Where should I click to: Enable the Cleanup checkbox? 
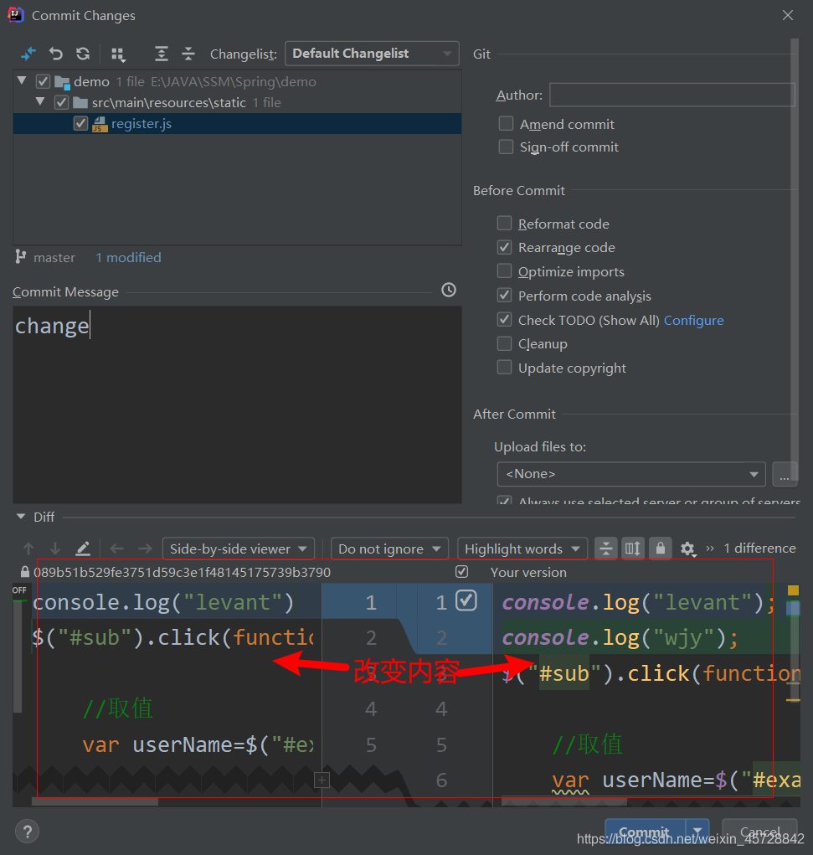(504, 343)
